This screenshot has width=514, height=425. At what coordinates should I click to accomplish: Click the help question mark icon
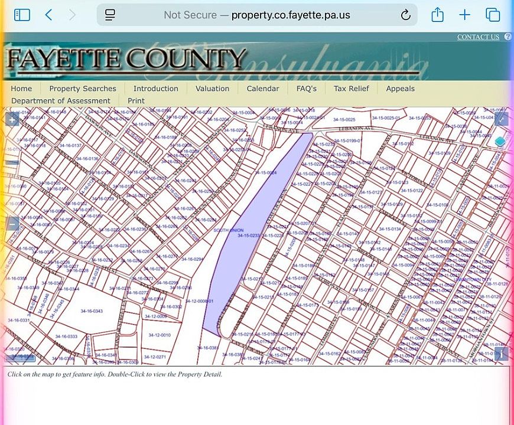pos(508,37)
